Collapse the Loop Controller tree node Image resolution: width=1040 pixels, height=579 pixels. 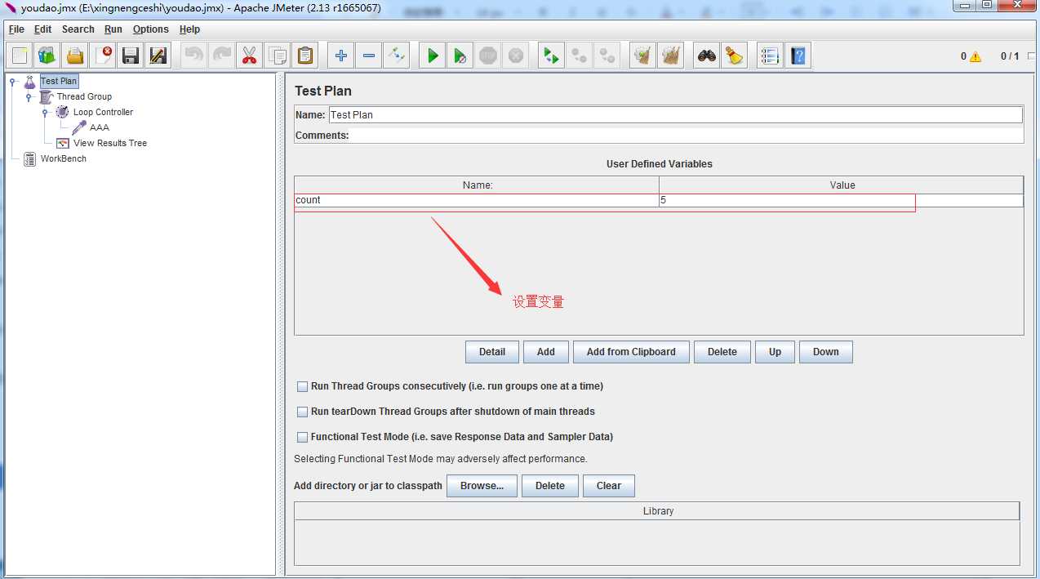(x=46, y=112)
